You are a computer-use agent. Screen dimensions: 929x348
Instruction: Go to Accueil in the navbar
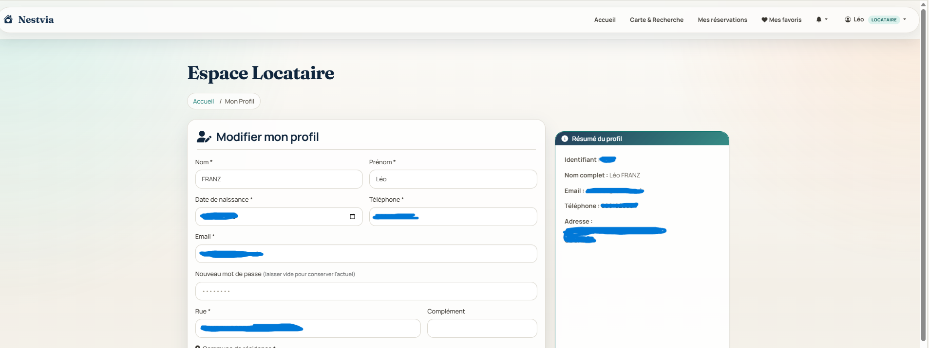point(605,20)
